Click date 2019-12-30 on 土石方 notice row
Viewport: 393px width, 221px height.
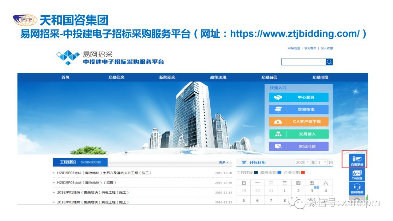click(223, 173)
